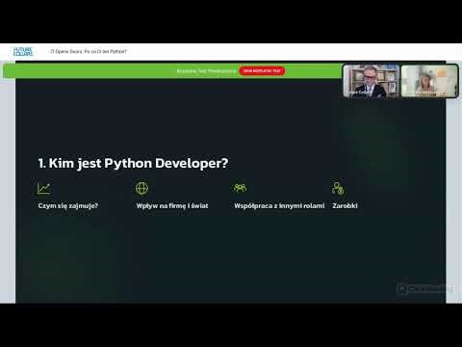Click the salary person icon above 'Zarobki'
462x347 pixels.
(x=338, y=188)
